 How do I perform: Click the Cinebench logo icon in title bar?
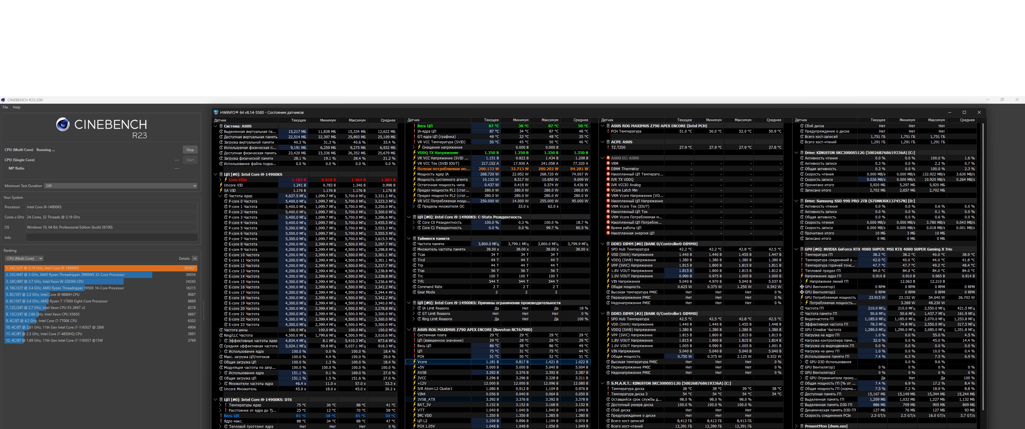(3, 100)
